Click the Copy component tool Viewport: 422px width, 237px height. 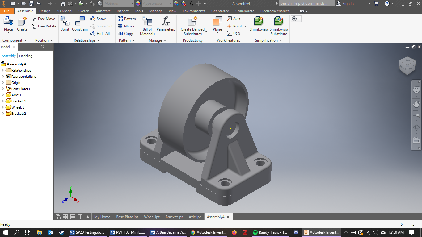click(125, 34)
